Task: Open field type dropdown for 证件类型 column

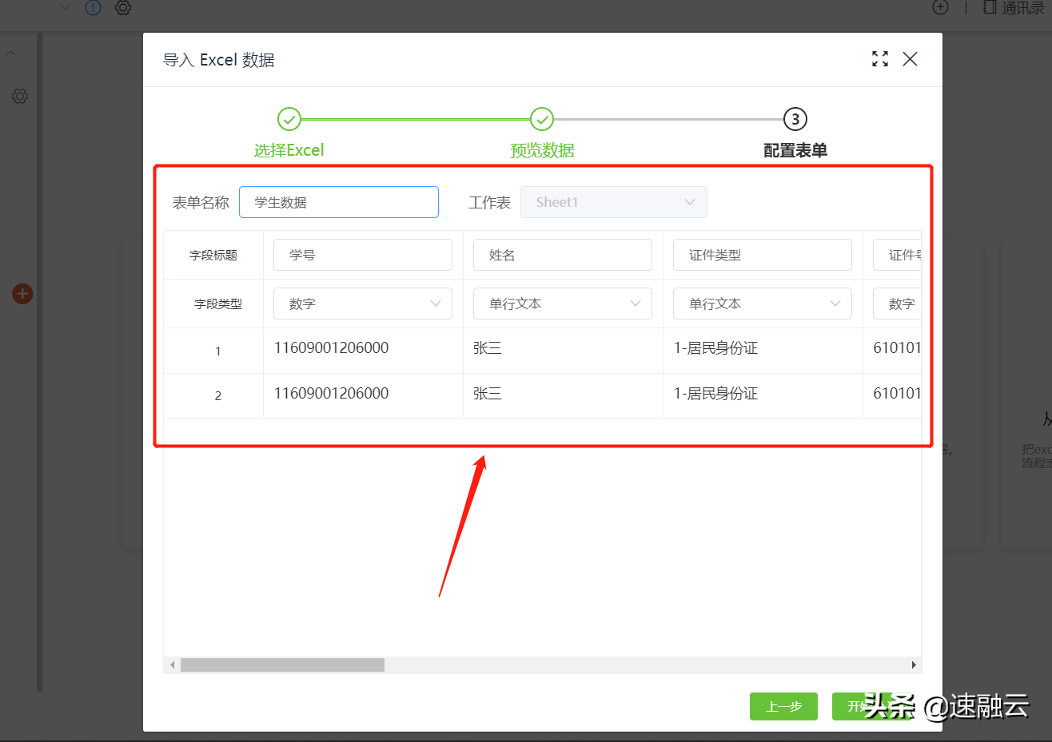Action: coord(763,304)
